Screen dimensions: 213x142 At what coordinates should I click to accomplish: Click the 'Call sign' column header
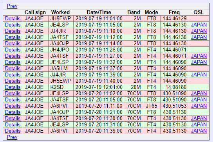(35, 12)
